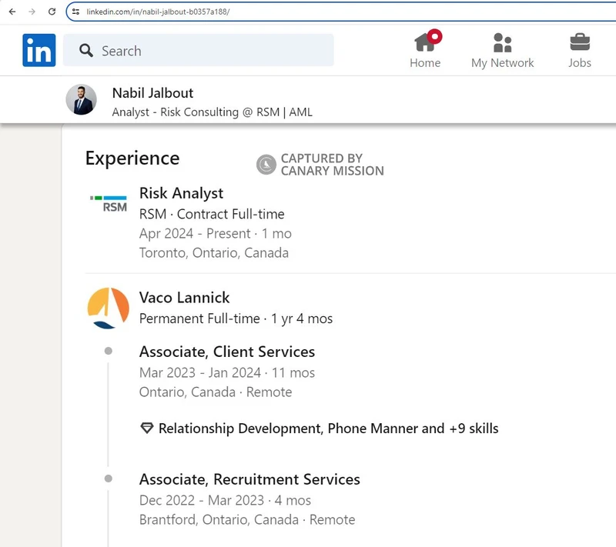
Task: Reload the page with the refresh icon
Action: [x=52, y=12]
